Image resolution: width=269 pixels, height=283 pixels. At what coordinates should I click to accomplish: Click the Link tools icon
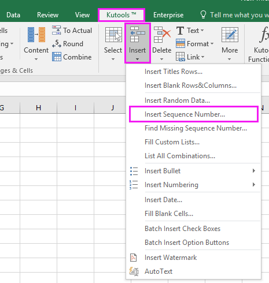point(180,57)
